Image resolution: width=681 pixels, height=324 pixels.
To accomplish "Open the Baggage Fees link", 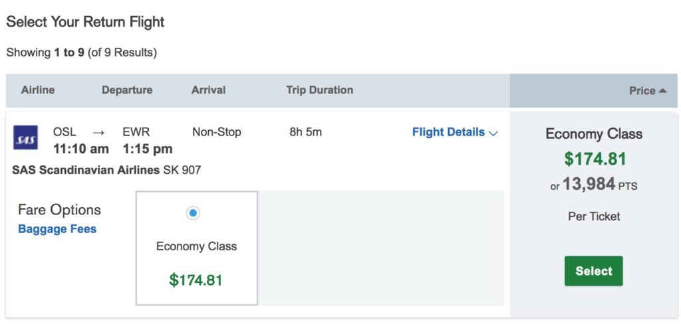I will coord(57,229).
